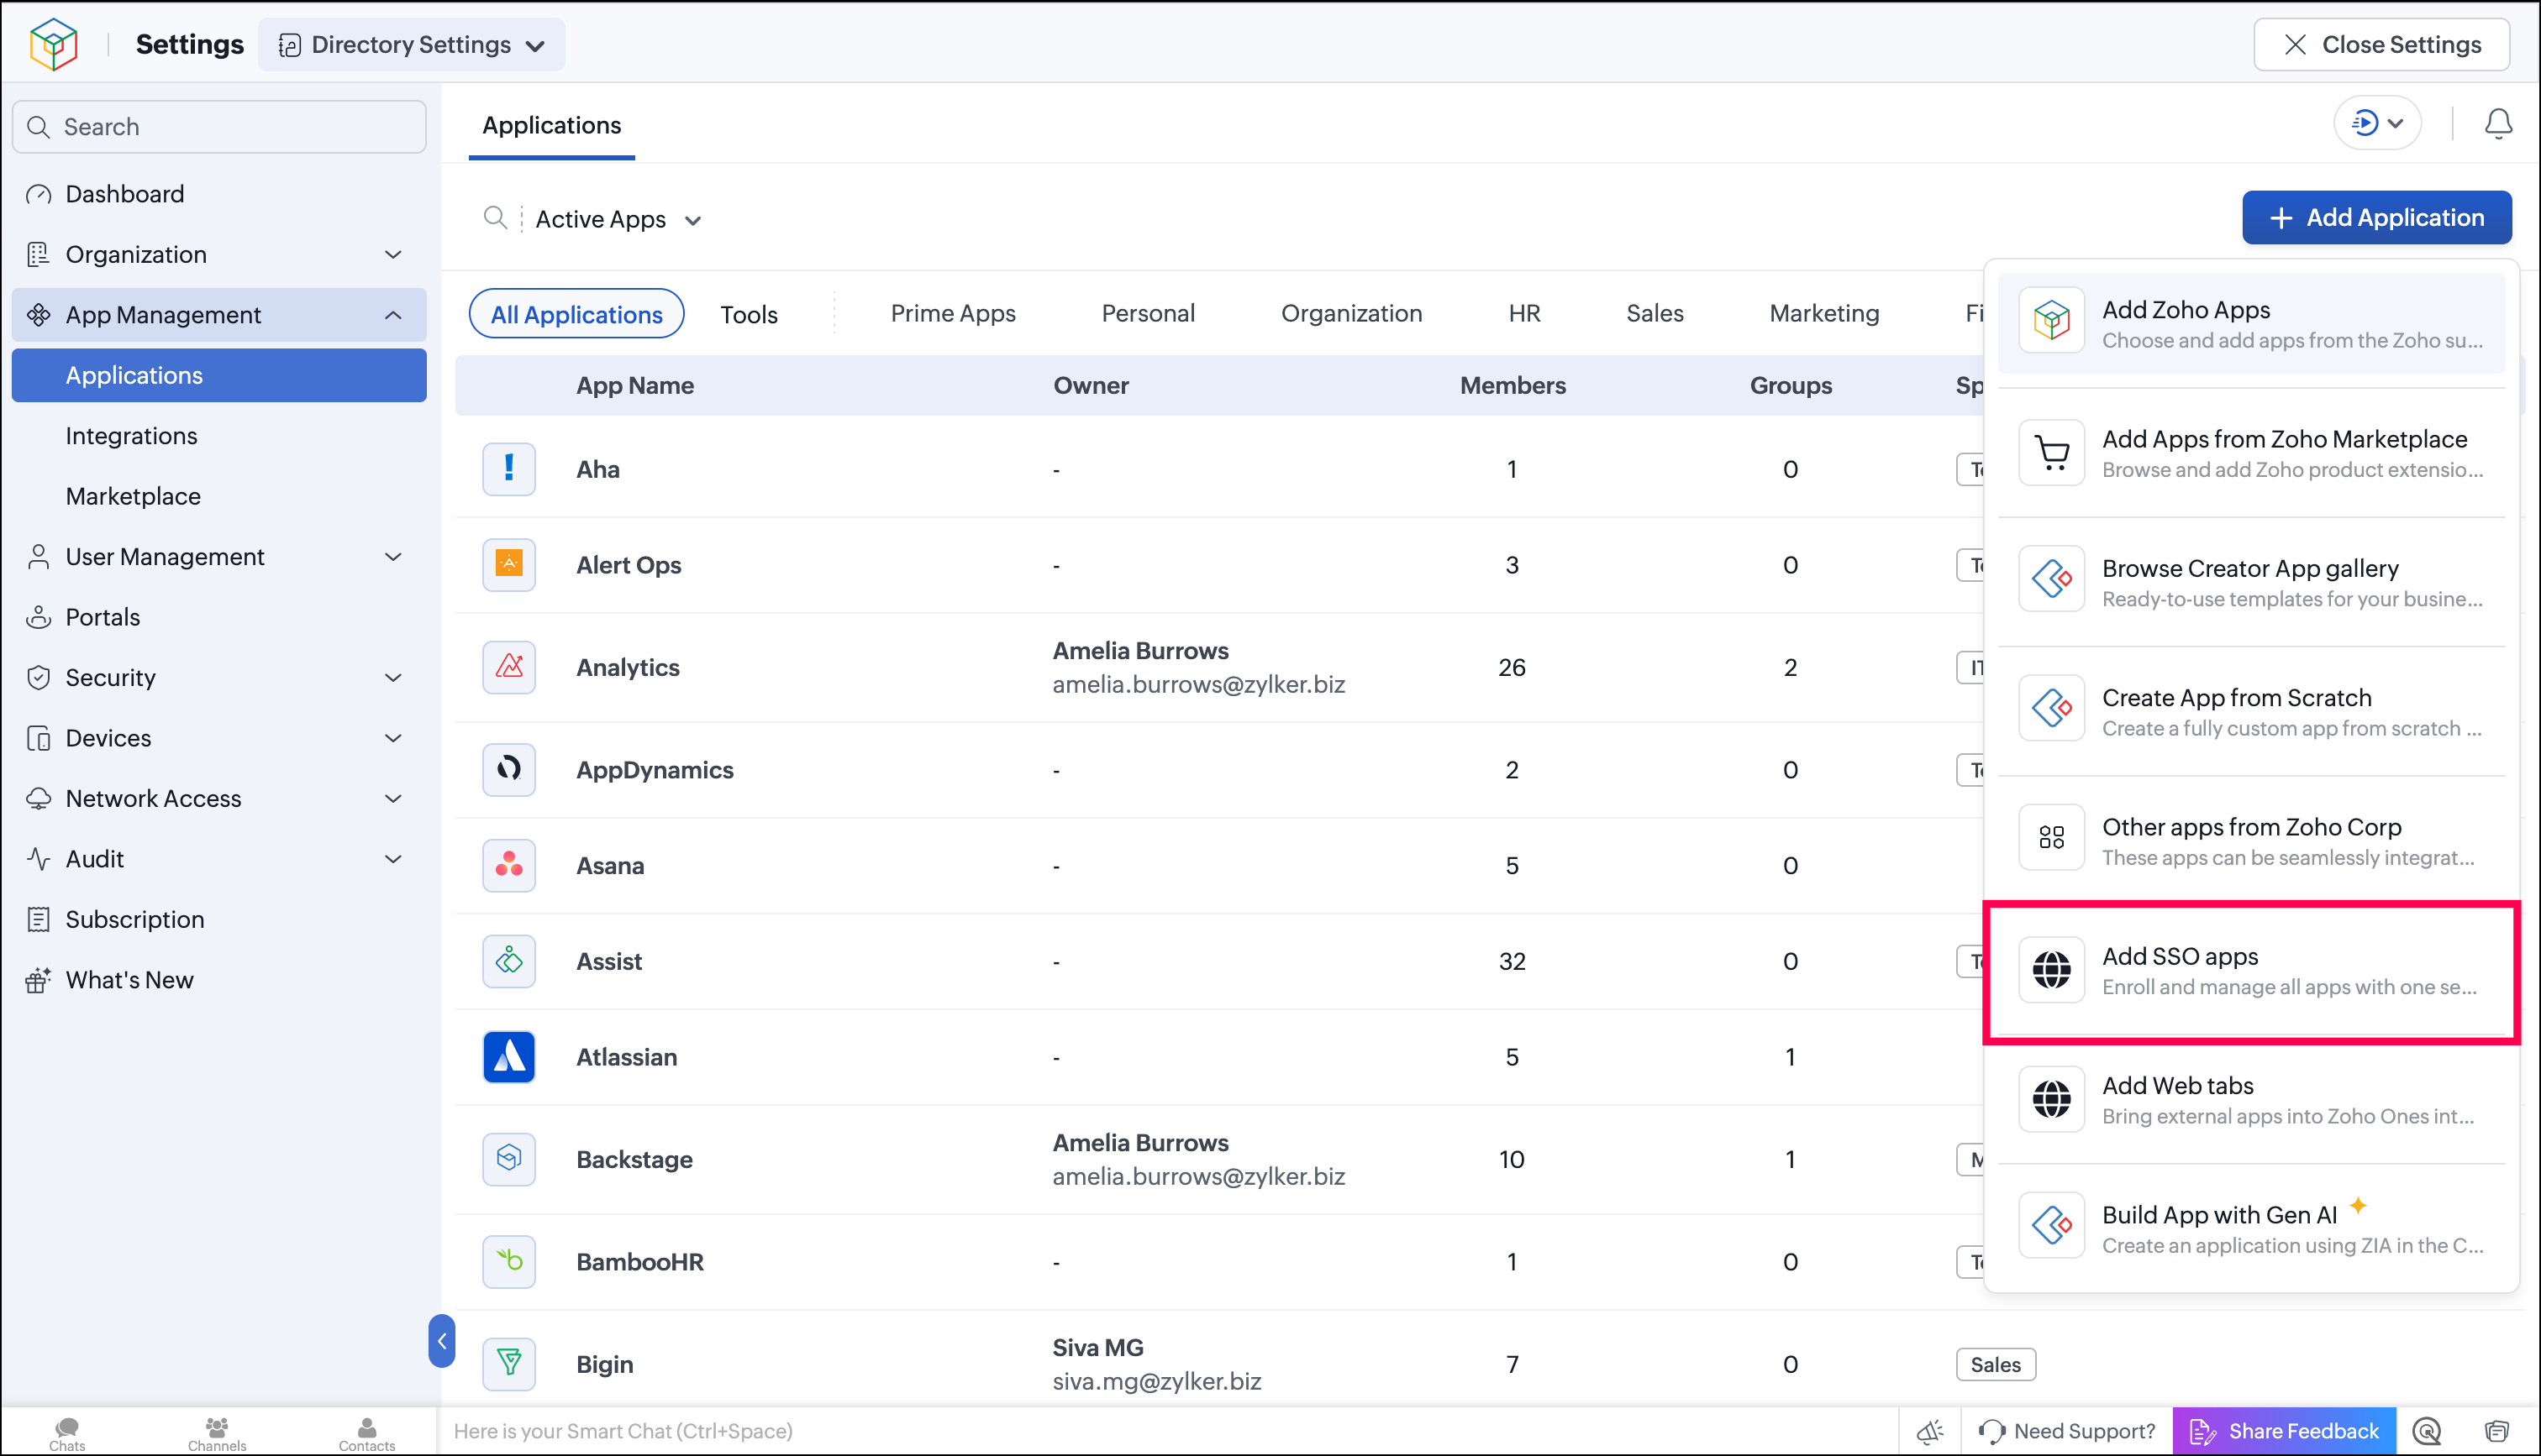This screenshot has width=2541, height=1456.
Task: Click the Smart Chat input bar
Action: point(1167,1431)
